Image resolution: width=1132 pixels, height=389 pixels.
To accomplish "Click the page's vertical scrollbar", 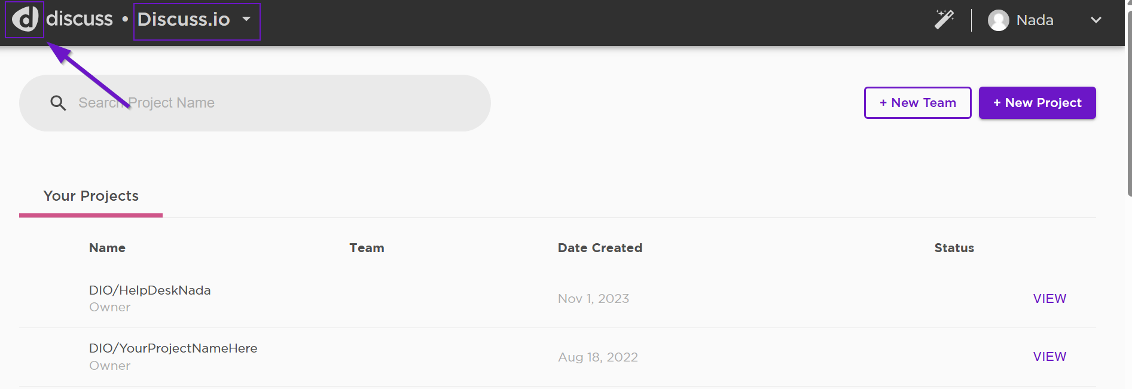I will (x=1129, y=103).
